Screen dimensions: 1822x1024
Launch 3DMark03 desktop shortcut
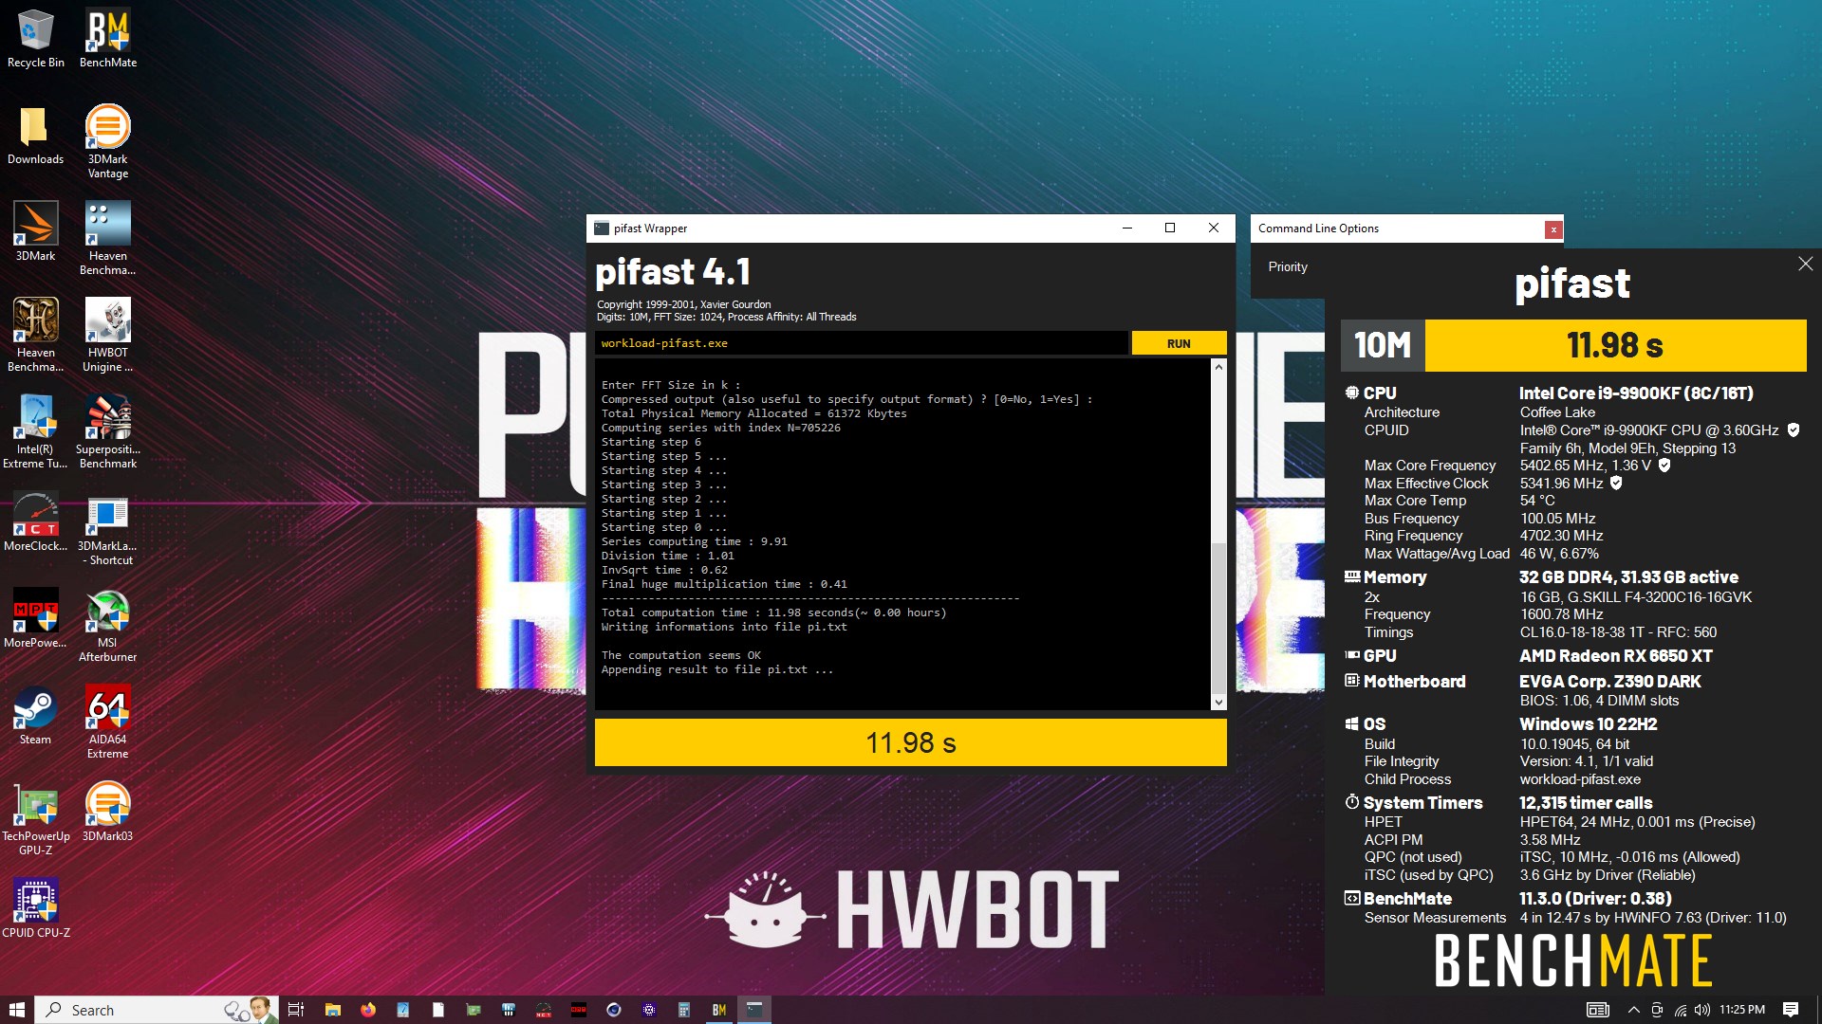pyautogui.click(x=107, y=813)
